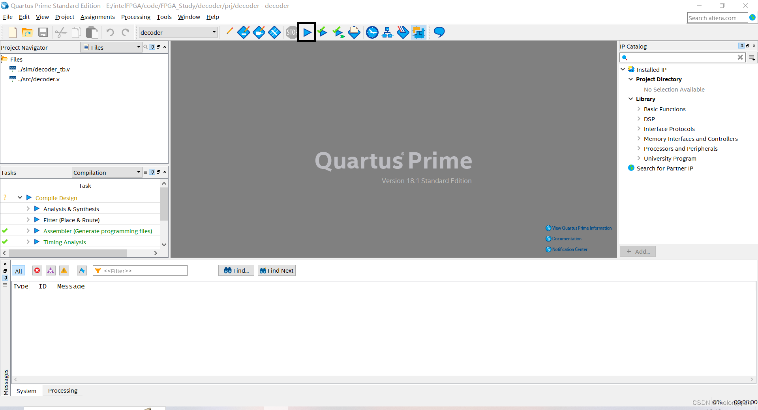
Task: Pin the Project Navigator panel
Action: (152, 47)
